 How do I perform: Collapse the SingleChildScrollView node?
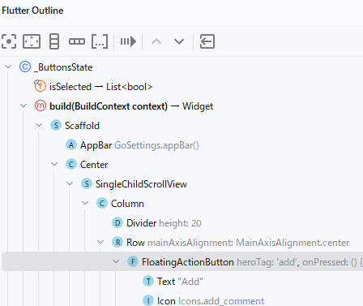(x=70, y=183)
